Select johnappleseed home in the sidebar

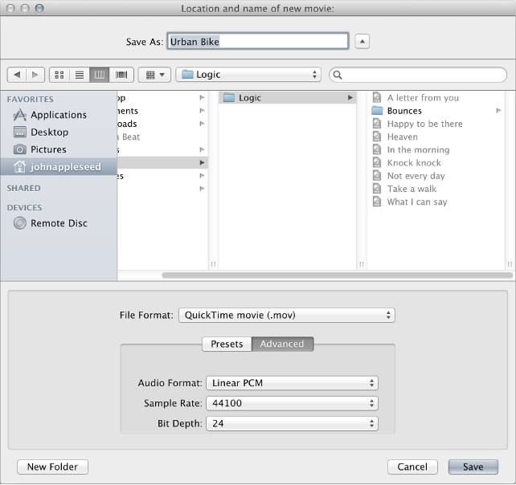click(x=59, y=167)
